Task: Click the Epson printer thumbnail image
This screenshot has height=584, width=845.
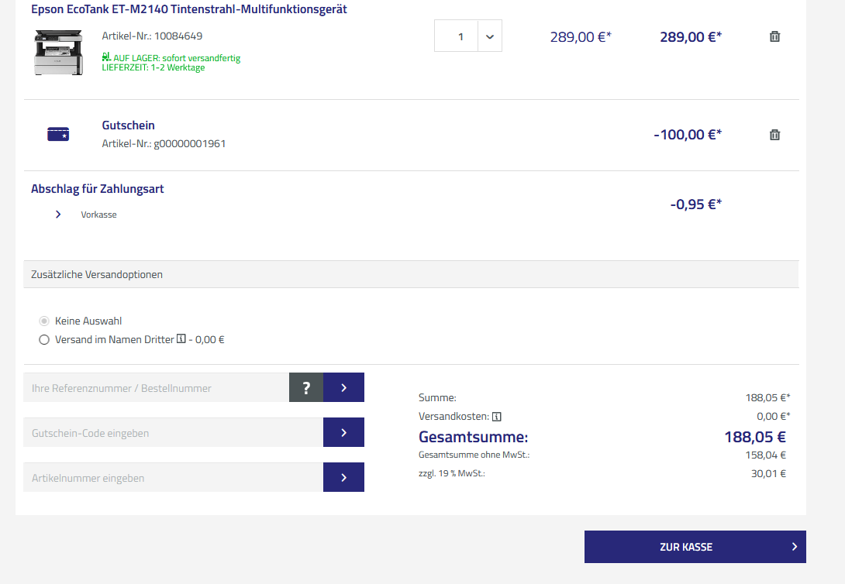Action: click(58, 51)
